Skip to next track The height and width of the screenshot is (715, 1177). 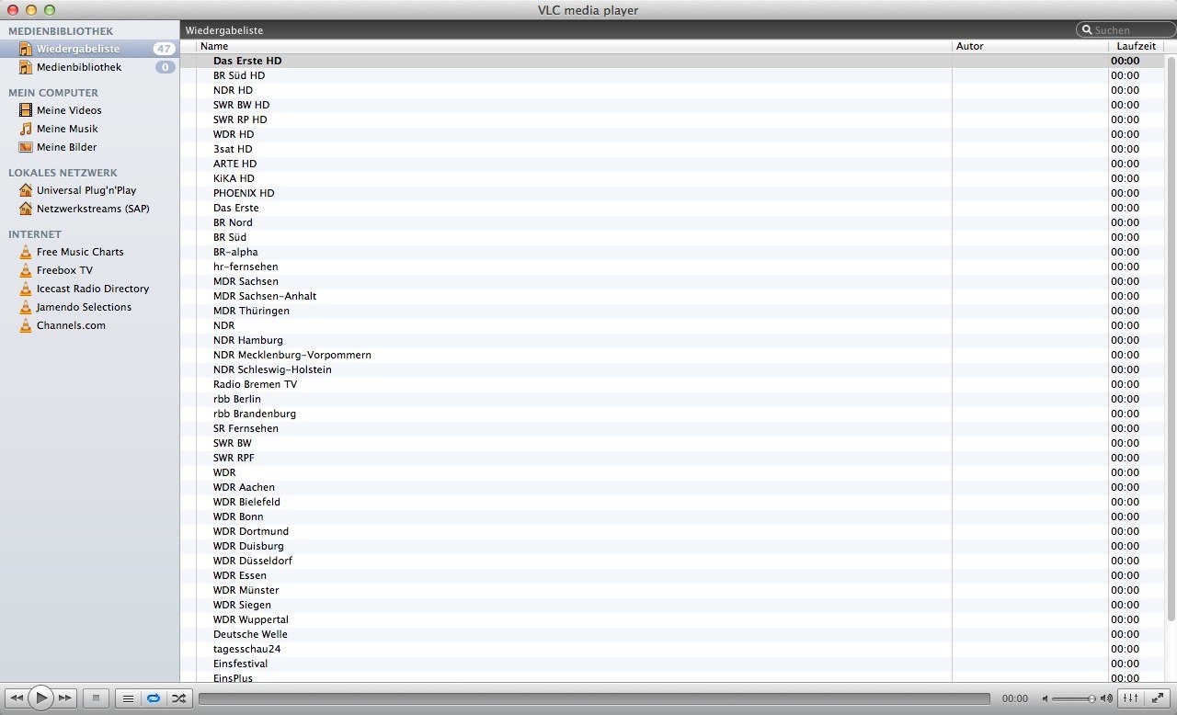(x=65, y=698)
